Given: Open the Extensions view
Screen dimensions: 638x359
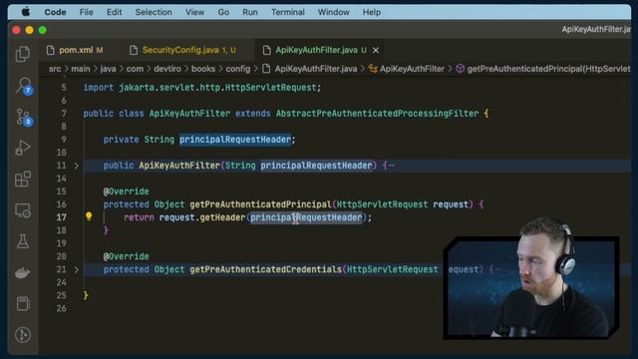Looking at the screenshot, I should click(x=23, y=179).
